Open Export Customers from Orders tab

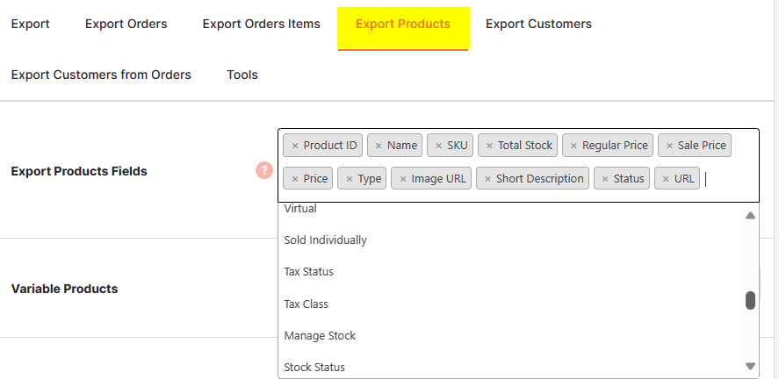click(101, 75)
